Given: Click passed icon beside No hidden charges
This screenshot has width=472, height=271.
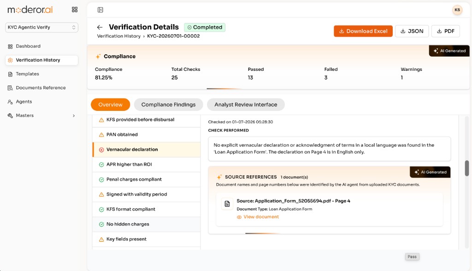Looking at the screenshot, I should 101,225.
